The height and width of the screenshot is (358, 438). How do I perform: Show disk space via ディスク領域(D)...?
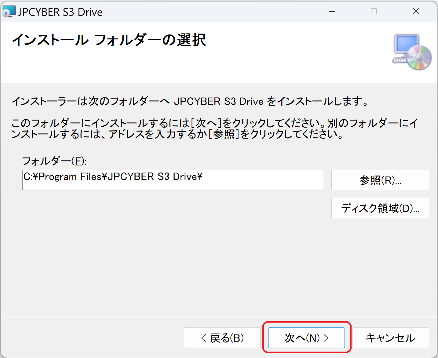click(380, 208)
